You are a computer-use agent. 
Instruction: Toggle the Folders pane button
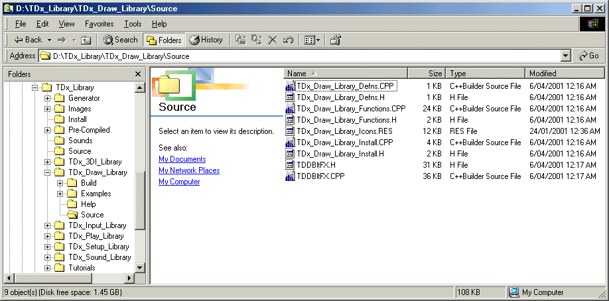165,40
